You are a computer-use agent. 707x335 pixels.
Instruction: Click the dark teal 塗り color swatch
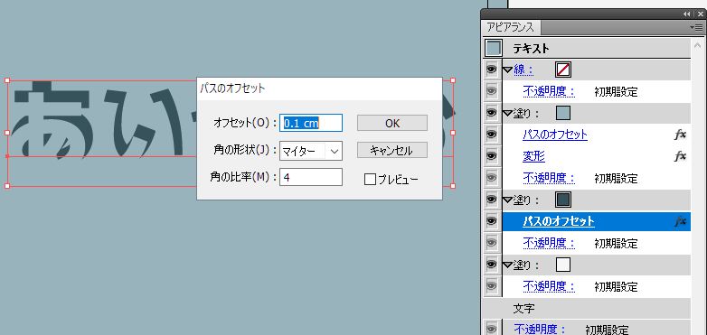point(563,199)
